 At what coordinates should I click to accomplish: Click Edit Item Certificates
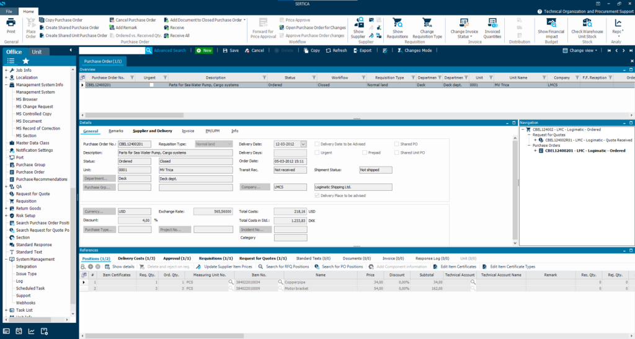click(455, 267)
